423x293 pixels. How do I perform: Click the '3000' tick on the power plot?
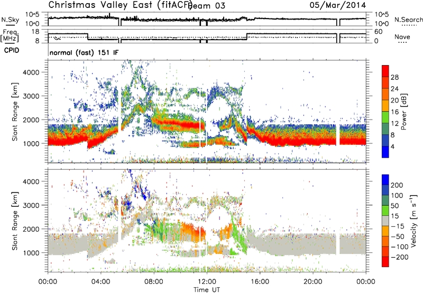[31, 96]
